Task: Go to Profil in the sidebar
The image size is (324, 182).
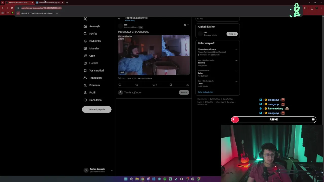Action: [89, 93]
